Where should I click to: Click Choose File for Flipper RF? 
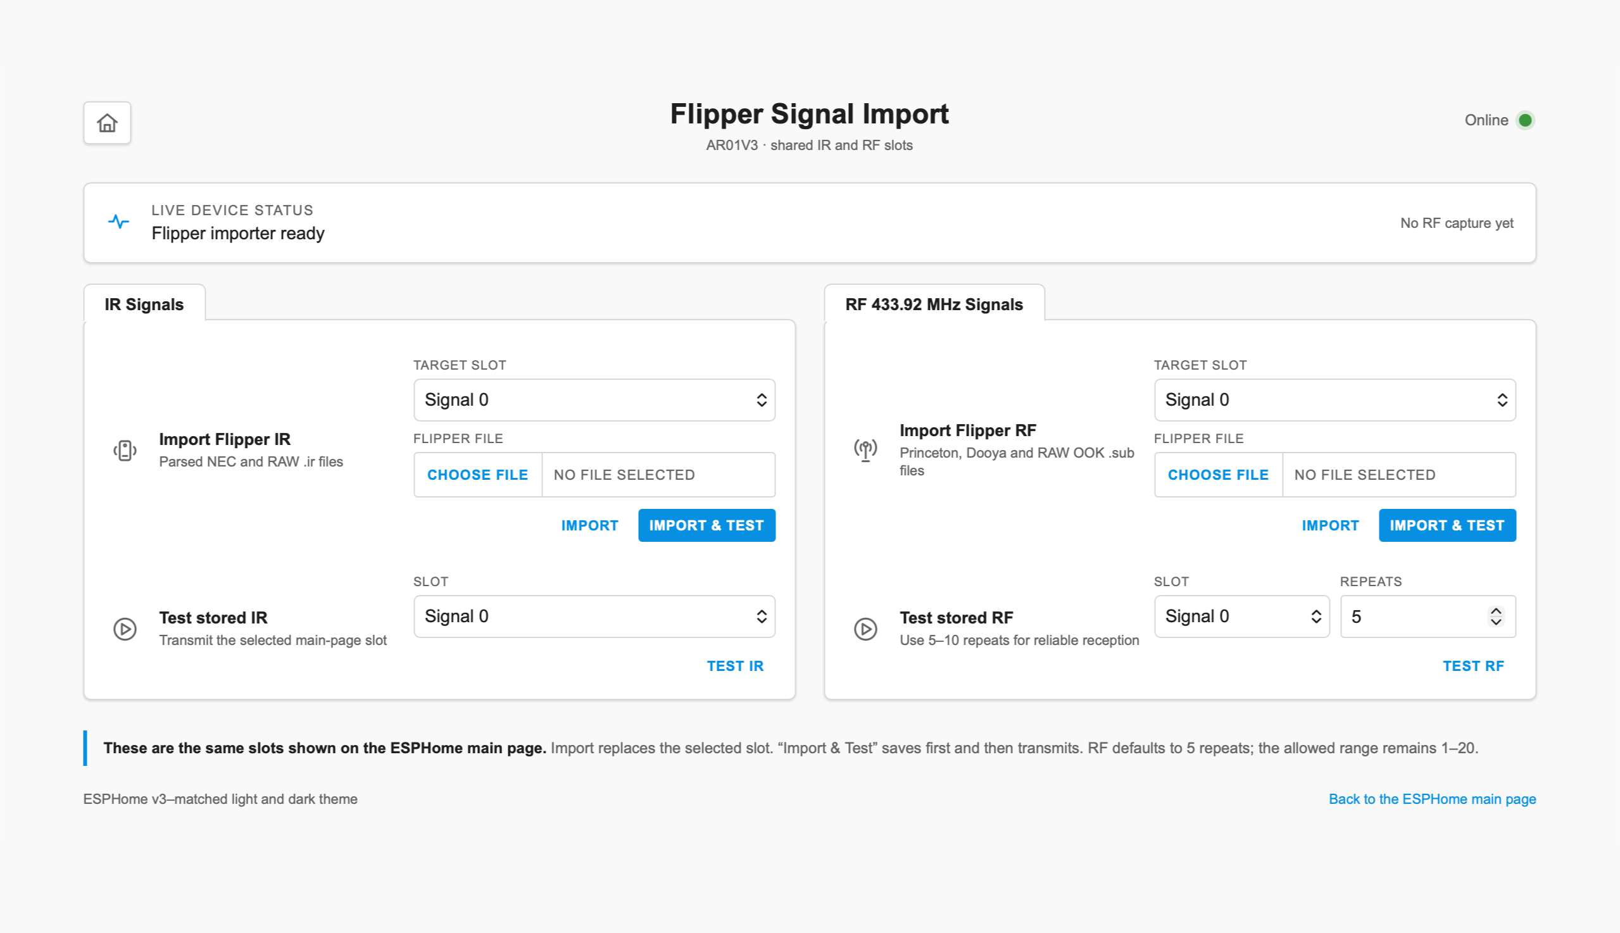click(x=1217, y=475)
